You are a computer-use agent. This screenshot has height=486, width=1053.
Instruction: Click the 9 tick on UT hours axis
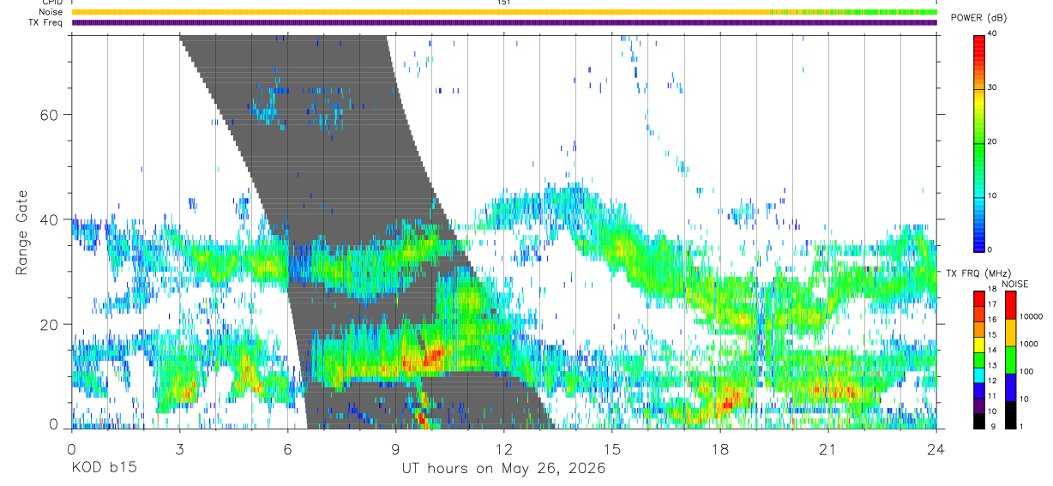pos(395,447)
